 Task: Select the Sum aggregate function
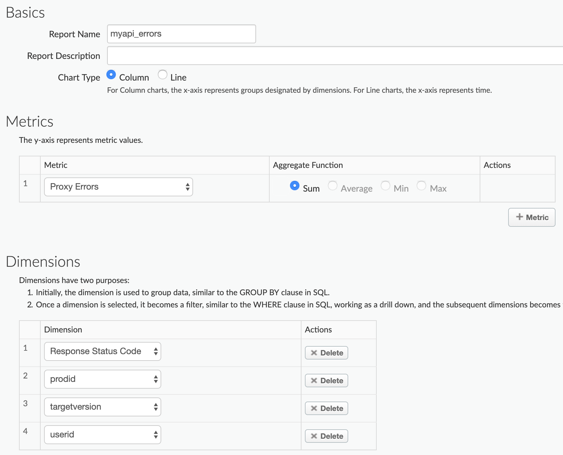(295, 186)
